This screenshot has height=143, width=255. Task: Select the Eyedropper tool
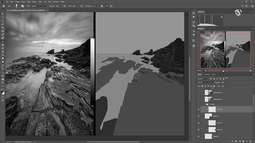[3, 35]
